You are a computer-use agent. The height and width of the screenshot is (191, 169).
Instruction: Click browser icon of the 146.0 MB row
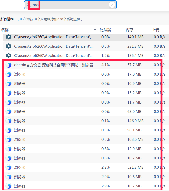[x=9, y=121]
